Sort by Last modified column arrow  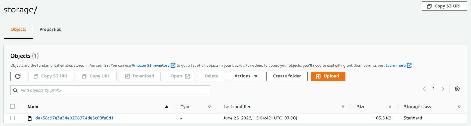[x=343, y=107]
